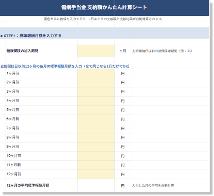The width and height of the screenshot is (214, 196).
Task: Select the 5ヶ月前 amount input cell
Action: click(x=96, y=110)
